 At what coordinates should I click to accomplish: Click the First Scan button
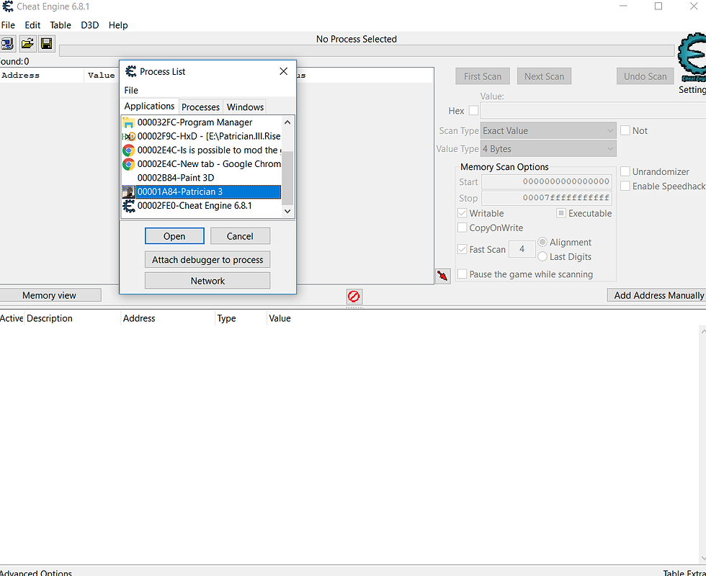coord(482,76)
